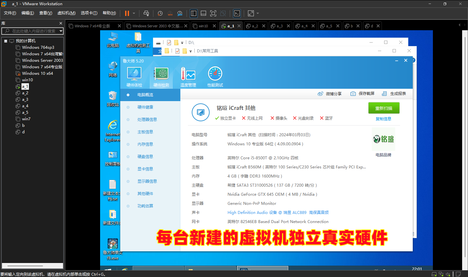Open the snapshot manager wrench-clock icon
Image resolution: width=468 pixels, height=277 pixels.
coord(180,13)
